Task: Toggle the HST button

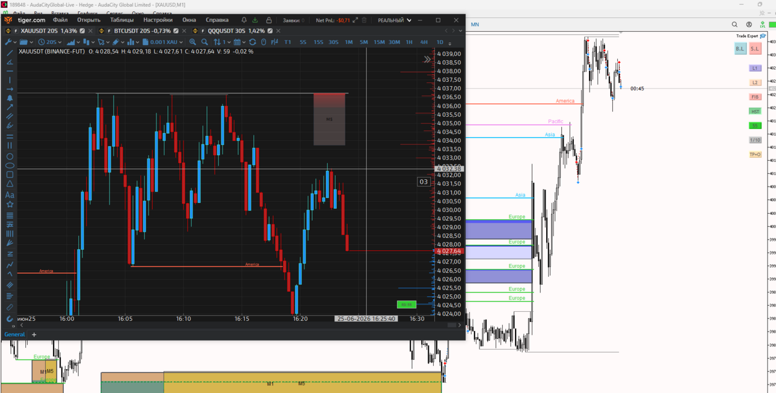Action: [x=755, y=111]
